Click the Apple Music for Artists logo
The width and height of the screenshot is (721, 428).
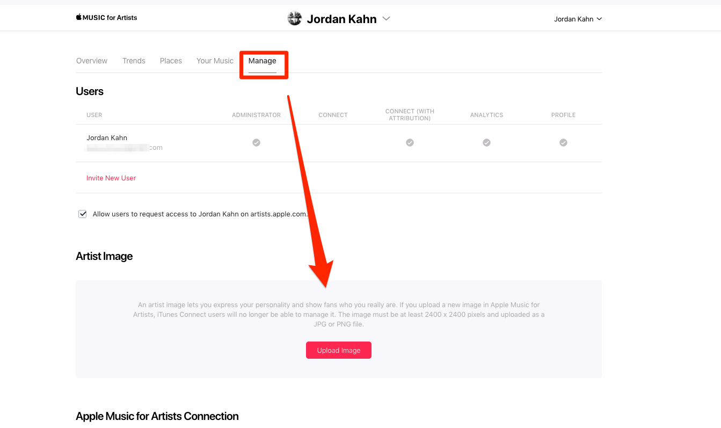click(x=106, y=18)
